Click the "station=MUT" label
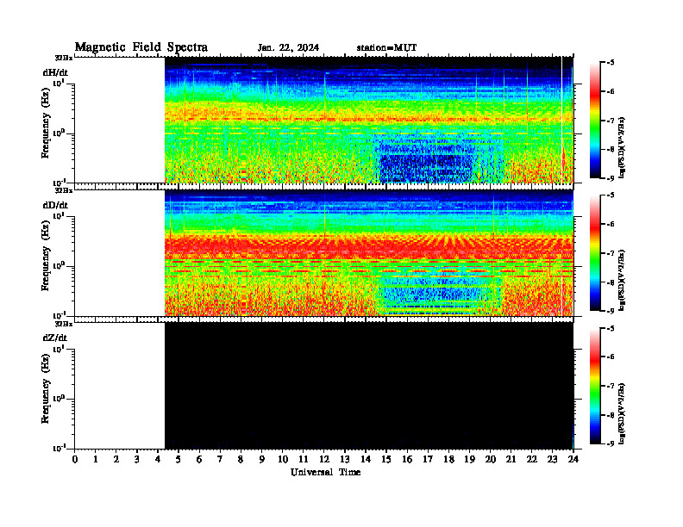The height and width of the screenshot is (527, 683). tap(386, 47)
